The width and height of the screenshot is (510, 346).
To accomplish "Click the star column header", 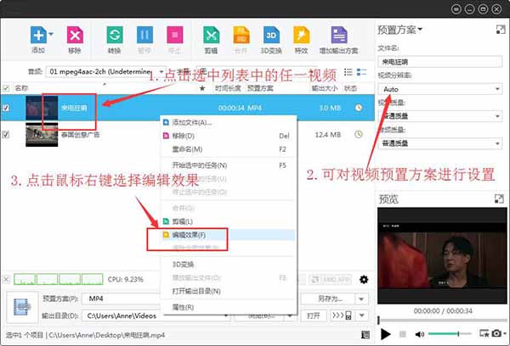I will (202, 88).
